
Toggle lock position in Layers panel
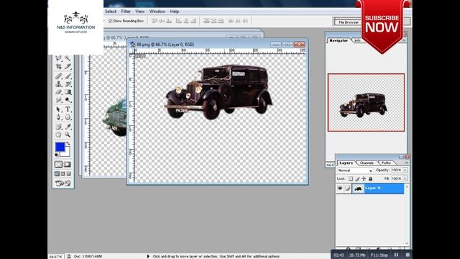[x=364, y=178]
